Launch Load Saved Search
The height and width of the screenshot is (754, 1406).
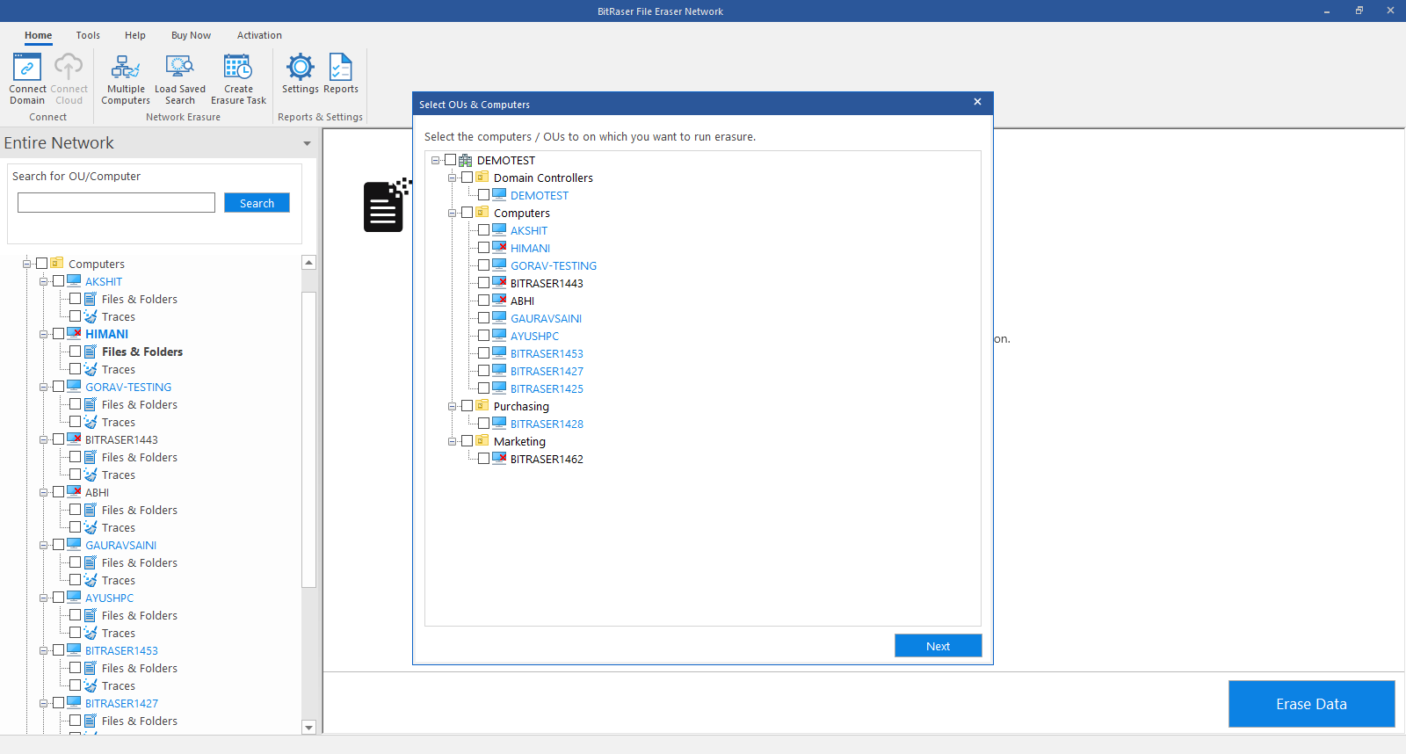click(180, 79)
